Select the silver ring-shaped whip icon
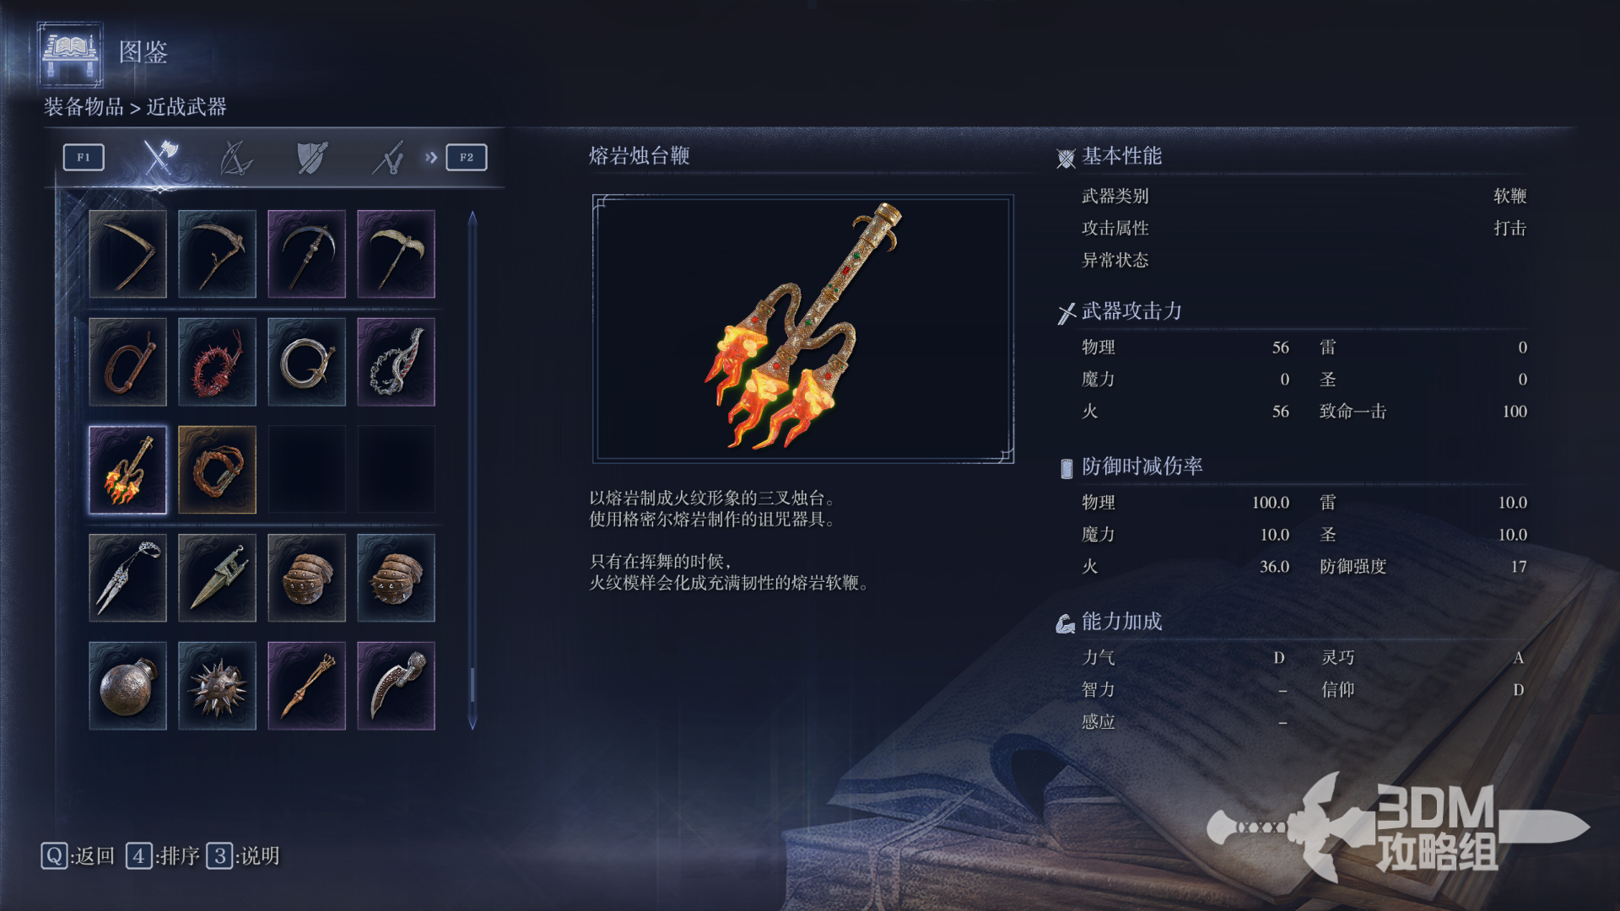 tap(306, 362)
